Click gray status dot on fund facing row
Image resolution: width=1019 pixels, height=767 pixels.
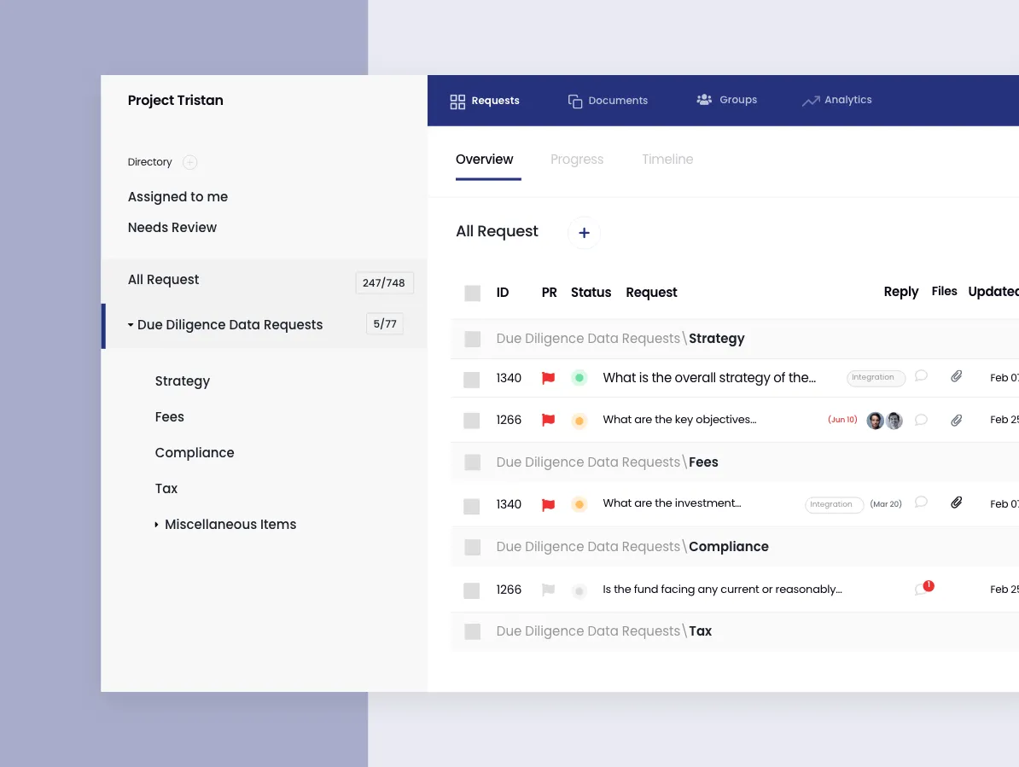[579, 591]
